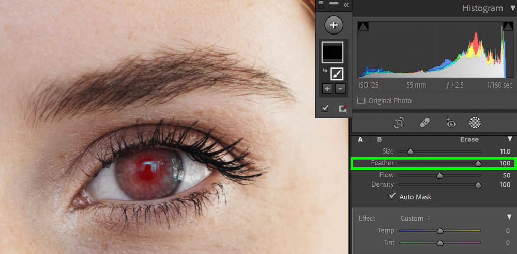The height and width of the screenshot is (254, 517).
Task: Collapse brush settings triangle beside Erase
Action: tap(510, 139)
